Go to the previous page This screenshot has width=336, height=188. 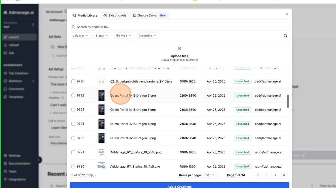pyautogui.click(x=266, y=175)
